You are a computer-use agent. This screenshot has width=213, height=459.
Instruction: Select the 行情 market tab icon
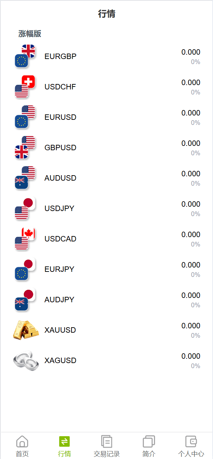point(64,442)
